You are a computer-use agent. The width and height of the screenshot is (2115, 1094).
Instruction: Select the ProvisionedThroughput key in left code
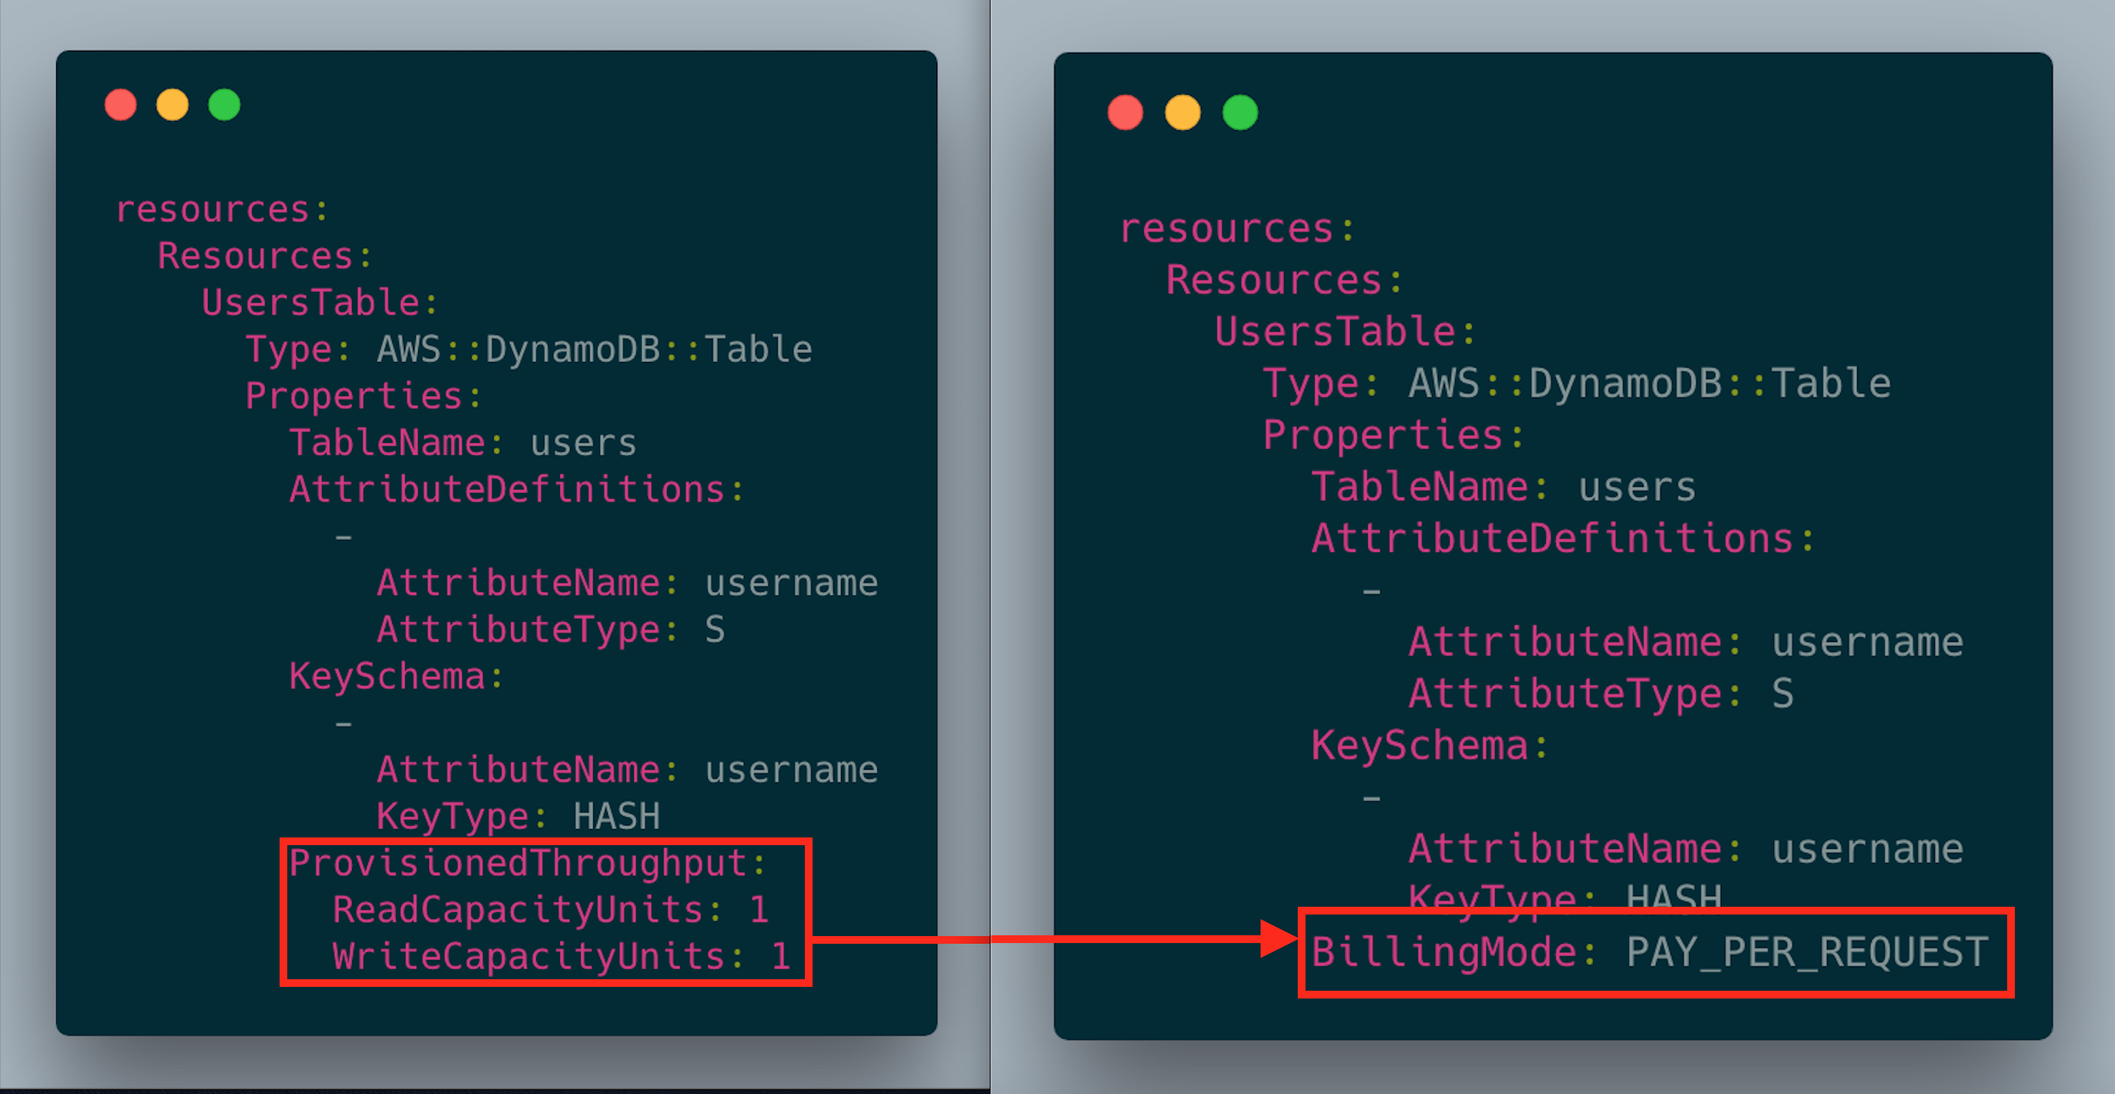coord(518,863)
